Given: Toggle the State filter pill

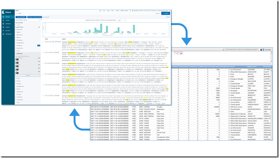Looking at the screenshot, I should 21,17.
